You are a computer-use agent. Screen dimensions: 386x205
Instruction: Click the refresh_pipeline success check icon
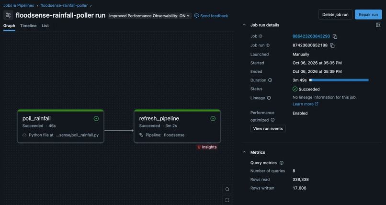[213, 119]
